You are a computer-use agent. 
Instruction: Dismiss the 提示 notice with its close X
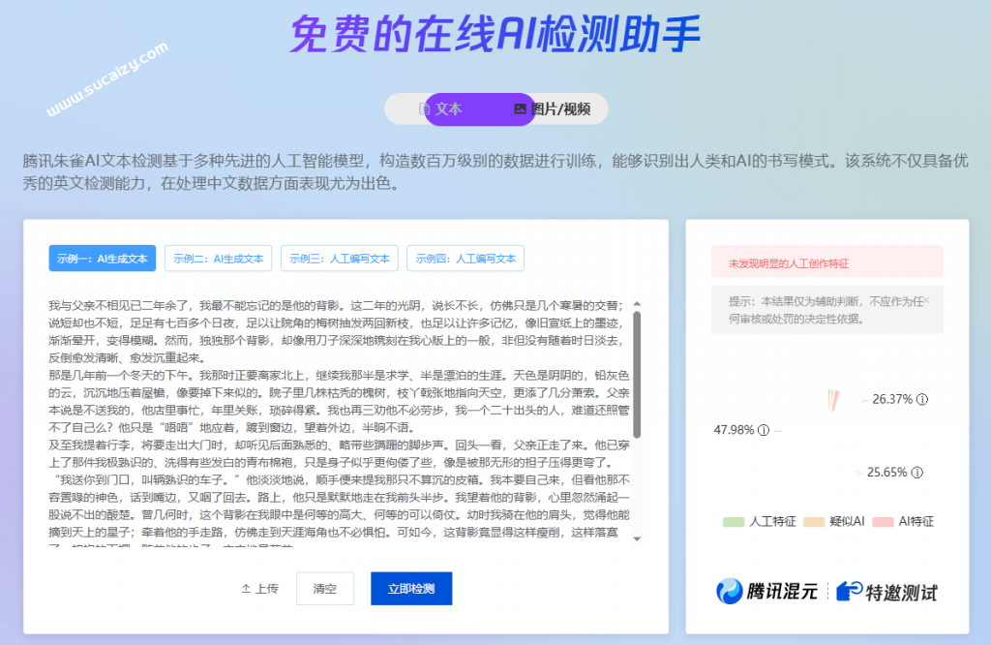coord(926,300)
